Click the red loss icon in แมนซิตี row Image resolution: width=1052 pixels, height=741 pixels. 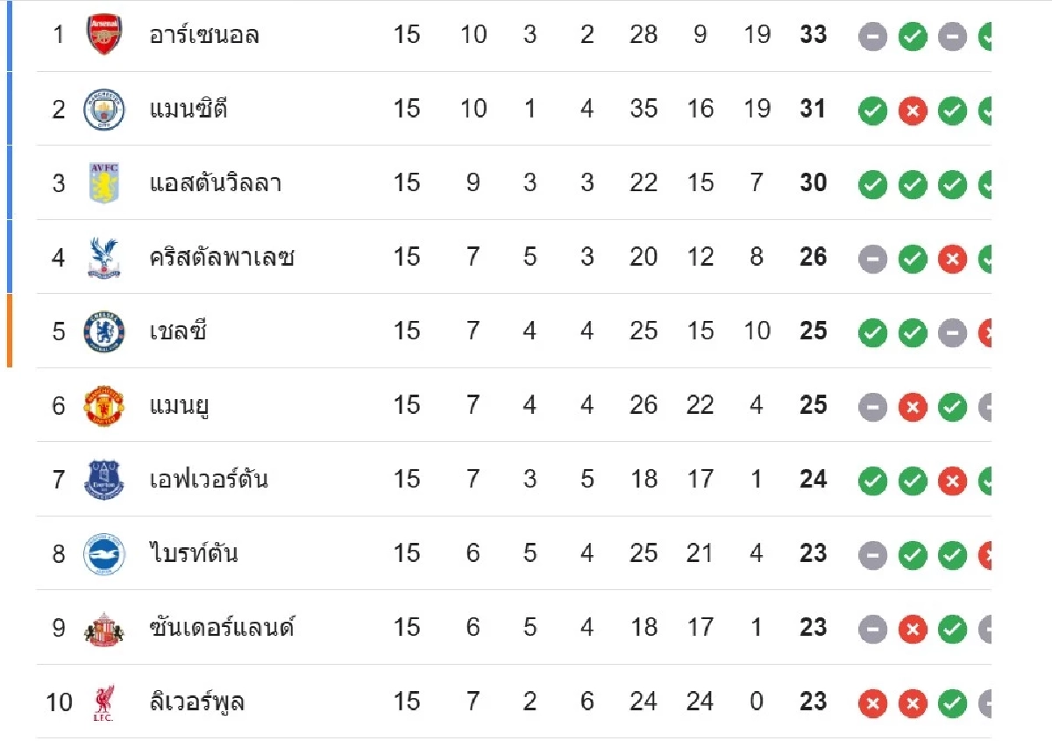click(x=912, y=111)
